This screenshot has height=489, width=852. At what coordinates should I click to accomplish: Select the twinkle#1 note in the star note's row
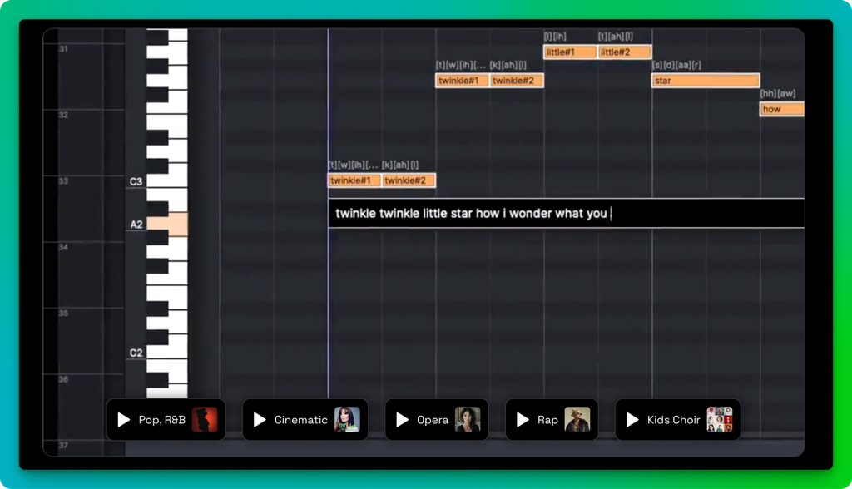pos(463,81)
